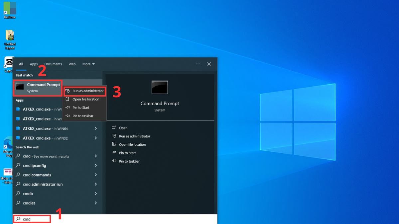Choose Run as administrator in context menu

(x=85, y=91)
